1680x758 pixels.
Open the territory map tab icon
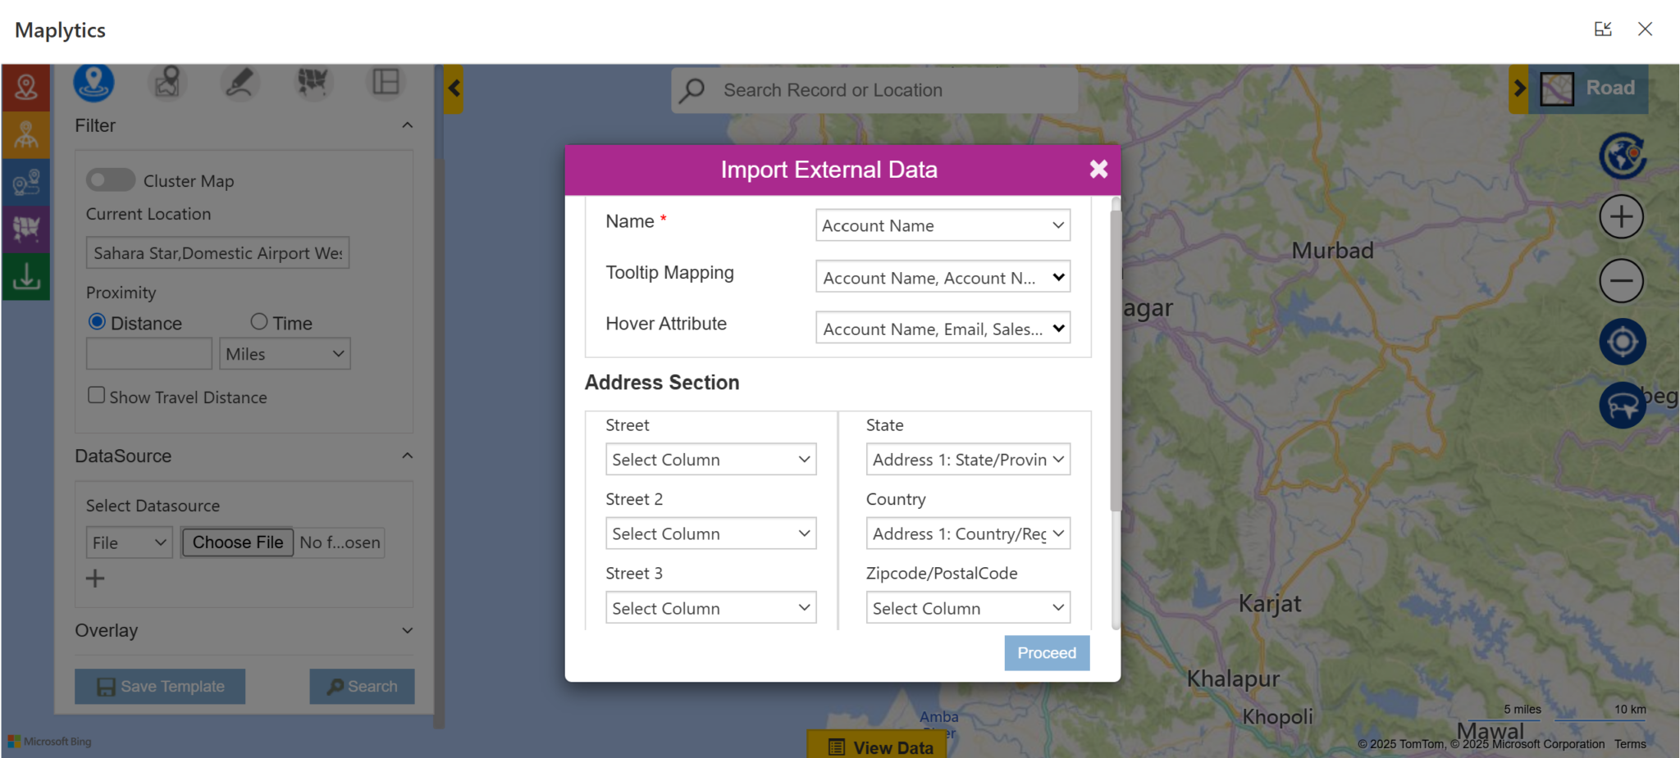313,83
